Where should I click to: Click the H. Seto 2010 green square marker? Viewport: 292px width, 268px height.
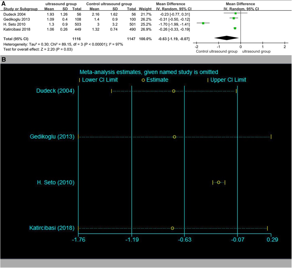203,23
